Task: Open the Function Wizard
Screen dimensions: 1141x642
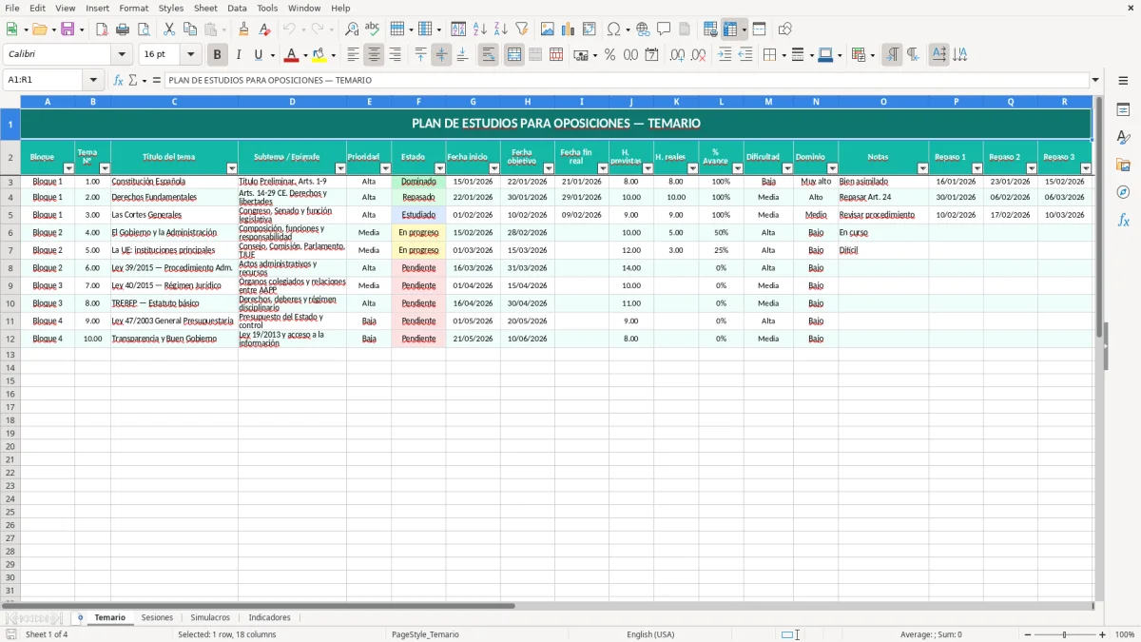Action: [x=119, y=80]
